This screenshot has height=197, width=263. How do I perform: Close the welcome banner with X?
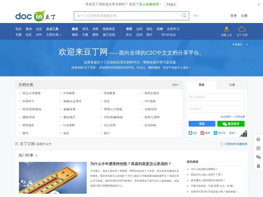point(247,44)
